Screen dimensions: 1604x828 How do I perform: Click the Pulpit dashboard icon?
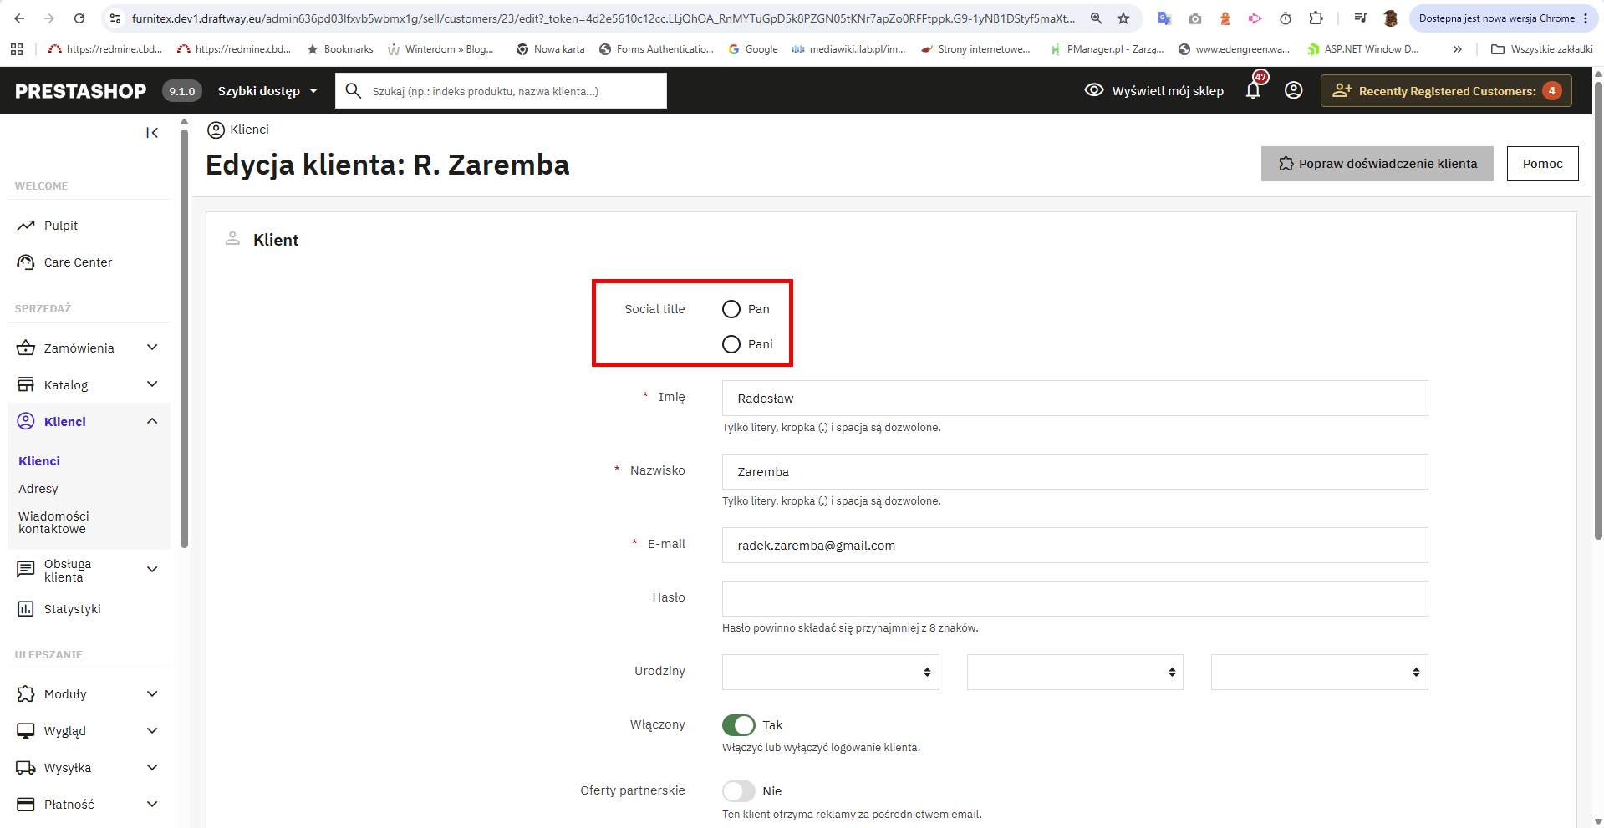click(x=26, y=226)
